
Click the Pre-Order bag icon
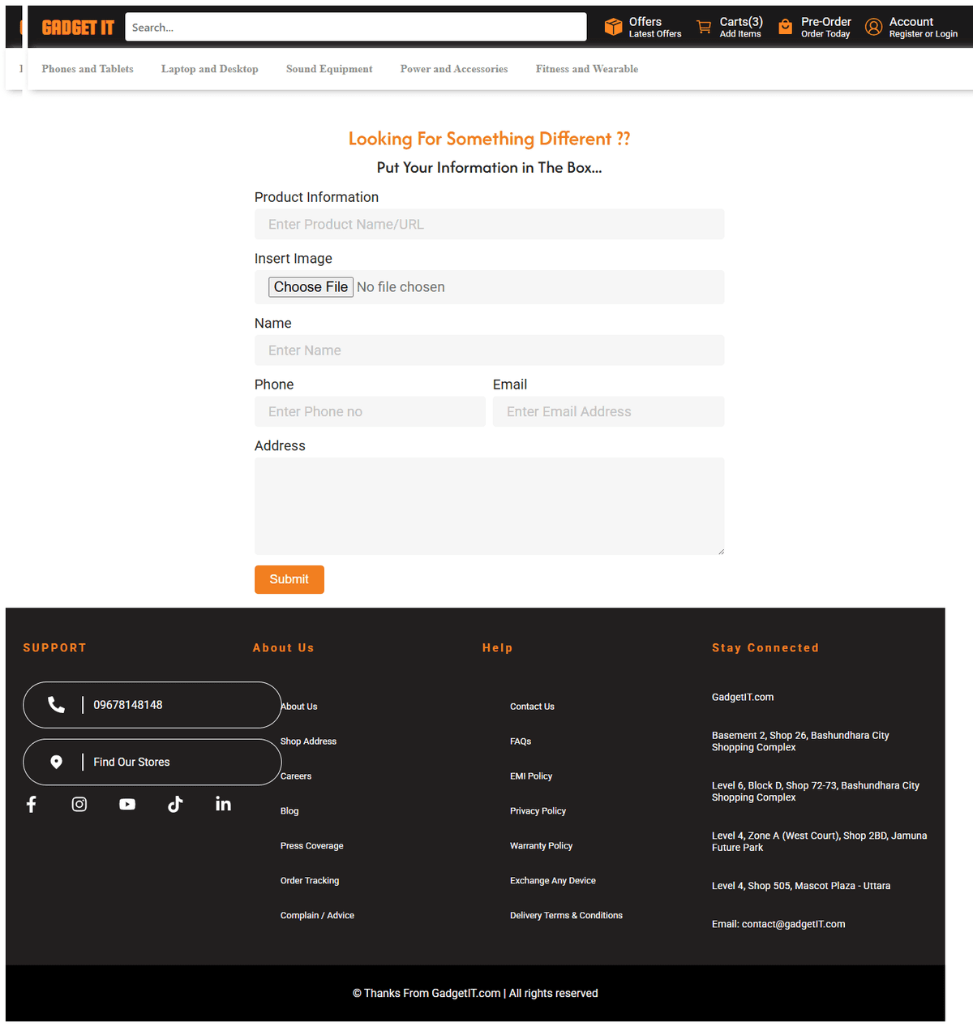[785, 27]
